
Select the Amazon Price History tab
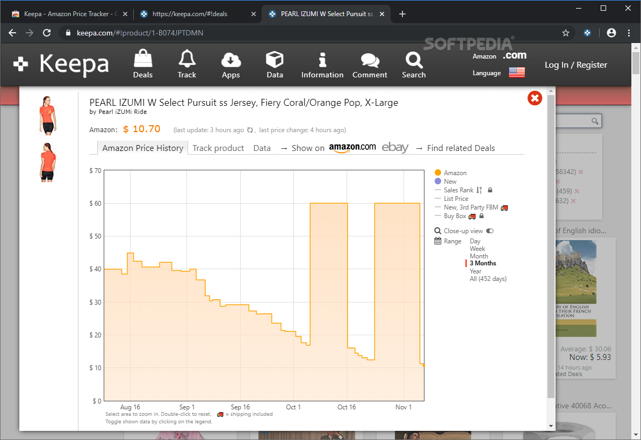pyautogui.click(x=143, y=148)
